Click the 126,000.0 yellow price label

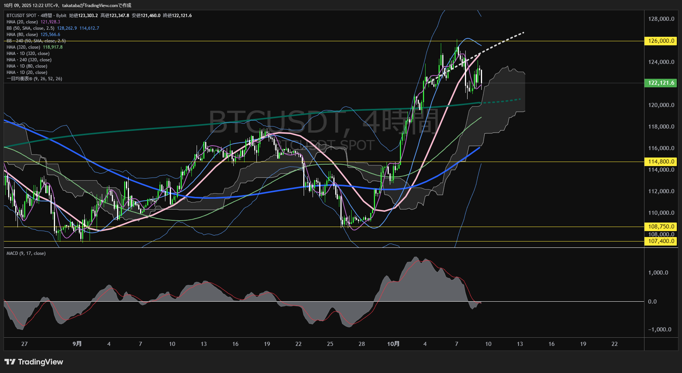661,41
